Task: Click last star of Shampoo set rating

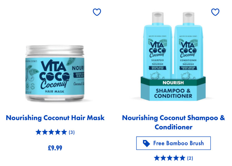Action: 183,158
